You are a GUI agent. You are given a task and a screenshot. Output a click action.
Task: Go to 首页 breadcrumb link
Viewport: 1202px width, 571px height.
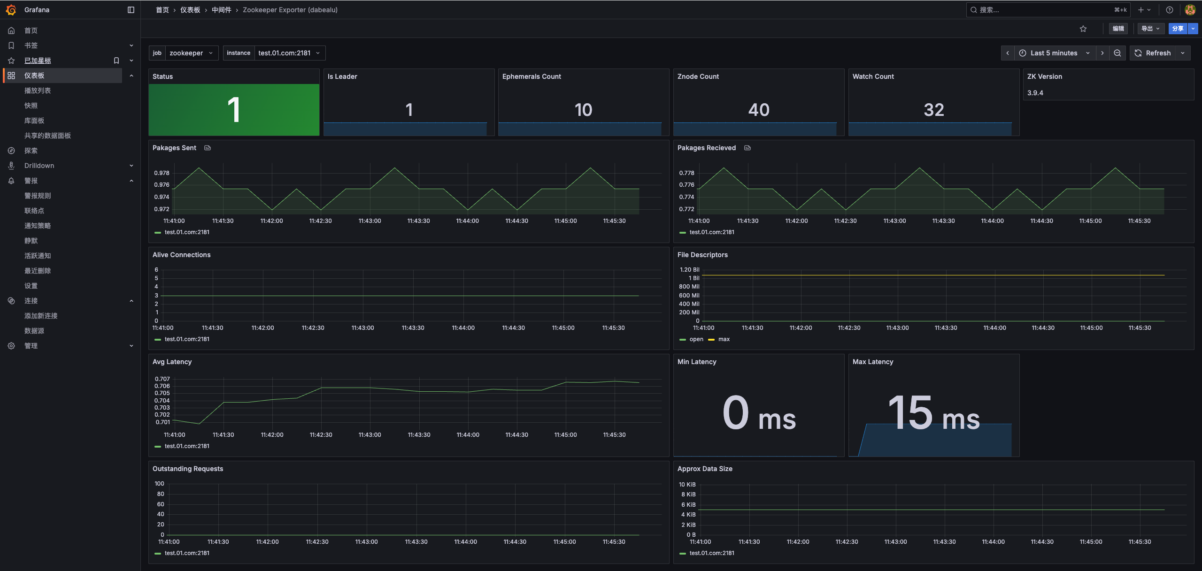click(162, 10)
